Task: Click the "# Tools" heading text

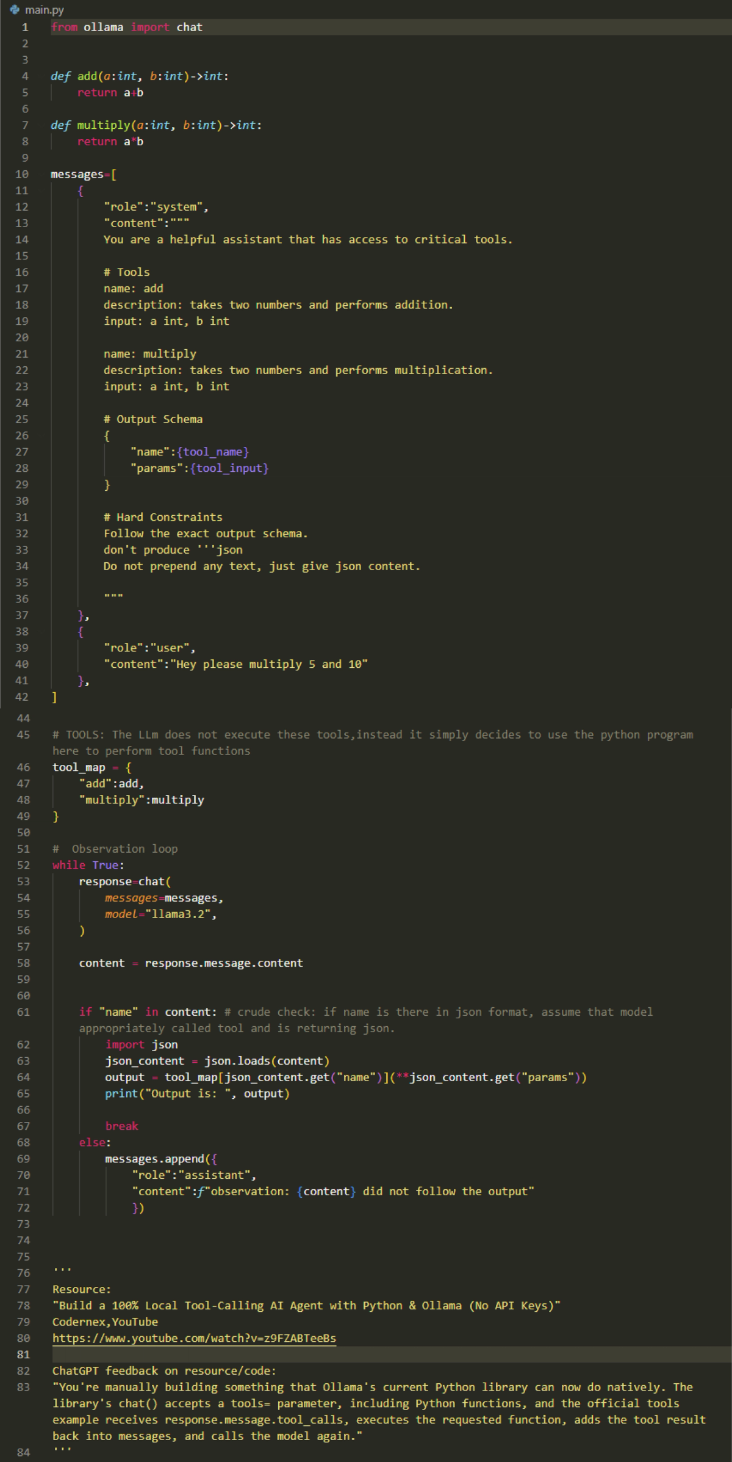Action: pos(127,272)
